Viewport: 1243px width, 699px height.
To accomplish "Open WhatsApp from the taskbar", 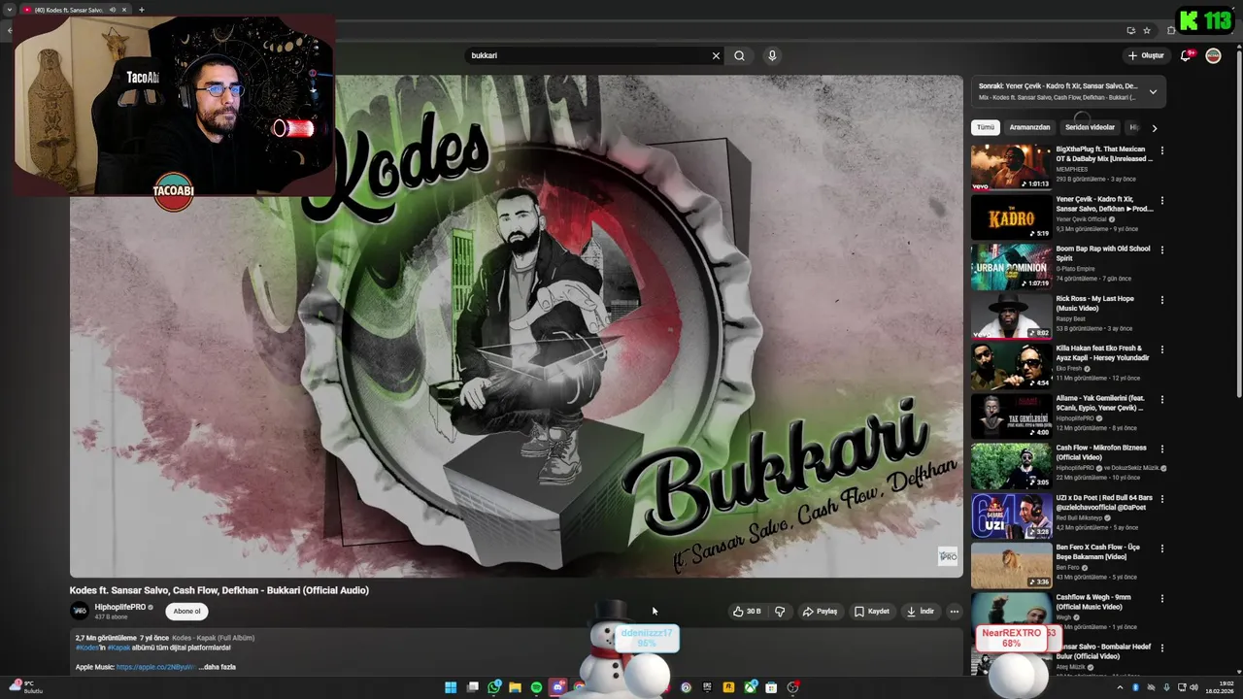I will tap(493, 687).
